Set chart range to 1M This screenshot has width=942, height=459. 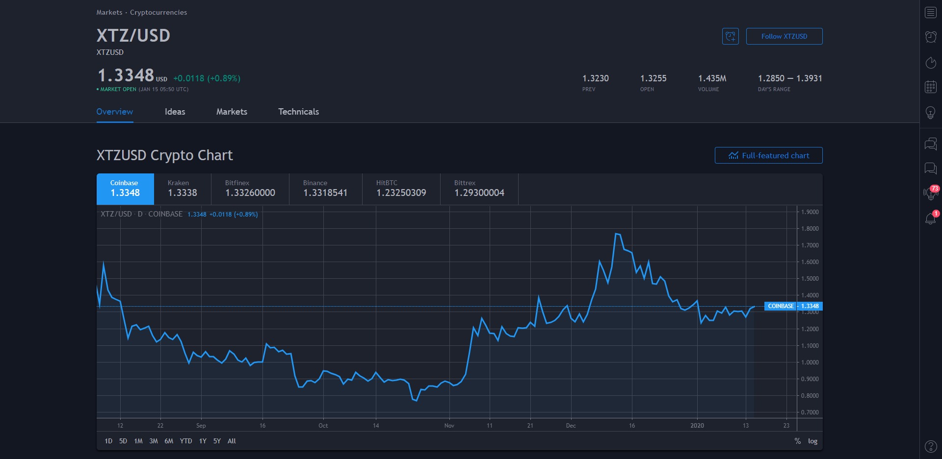pos(138,441)
